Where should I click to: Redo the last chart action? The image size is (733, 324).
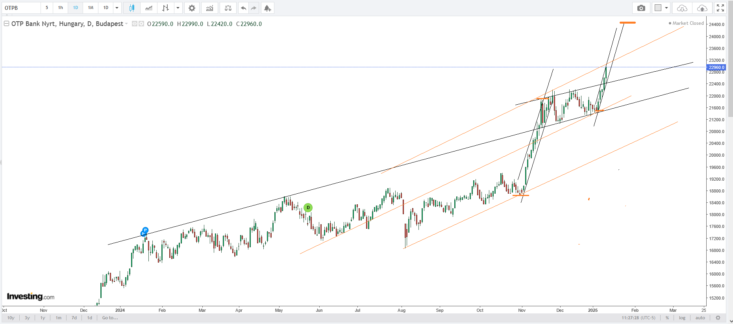tap(254, 8)
